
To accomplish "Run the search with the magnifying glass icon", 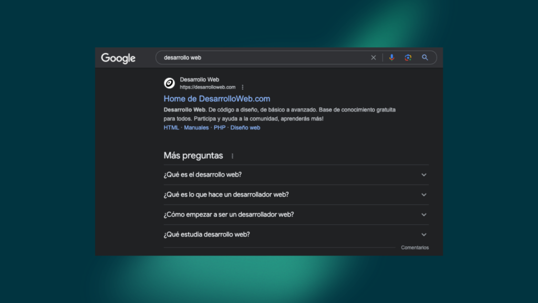I will (x=425, y=58).
